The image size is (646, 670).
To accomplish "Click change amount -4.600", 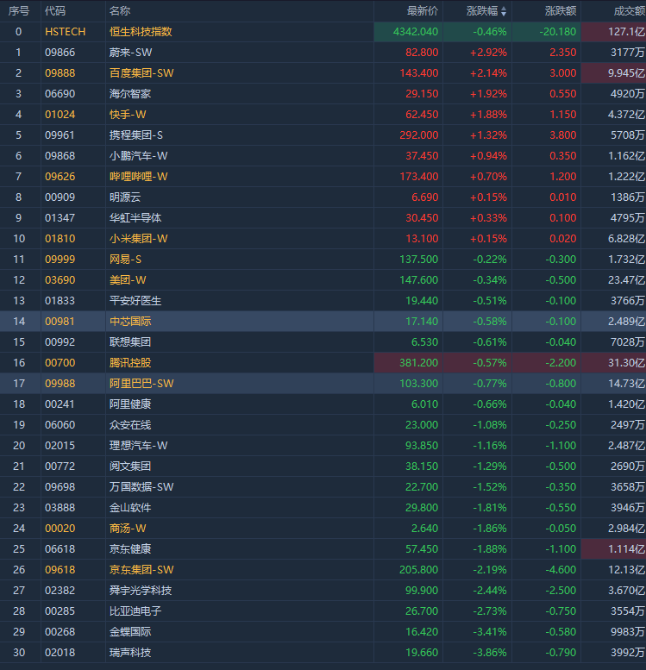I will click(x=561, y=570).
